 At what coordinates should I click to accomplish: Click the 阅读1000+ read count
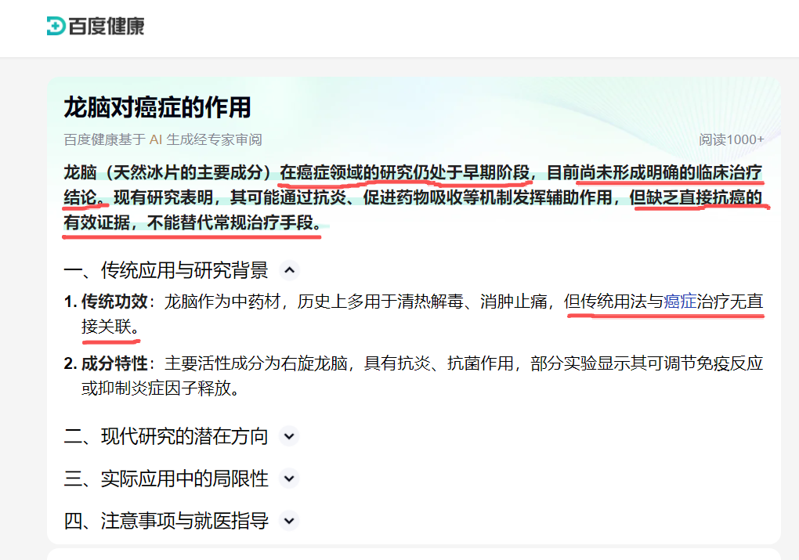tap(731, 139)
